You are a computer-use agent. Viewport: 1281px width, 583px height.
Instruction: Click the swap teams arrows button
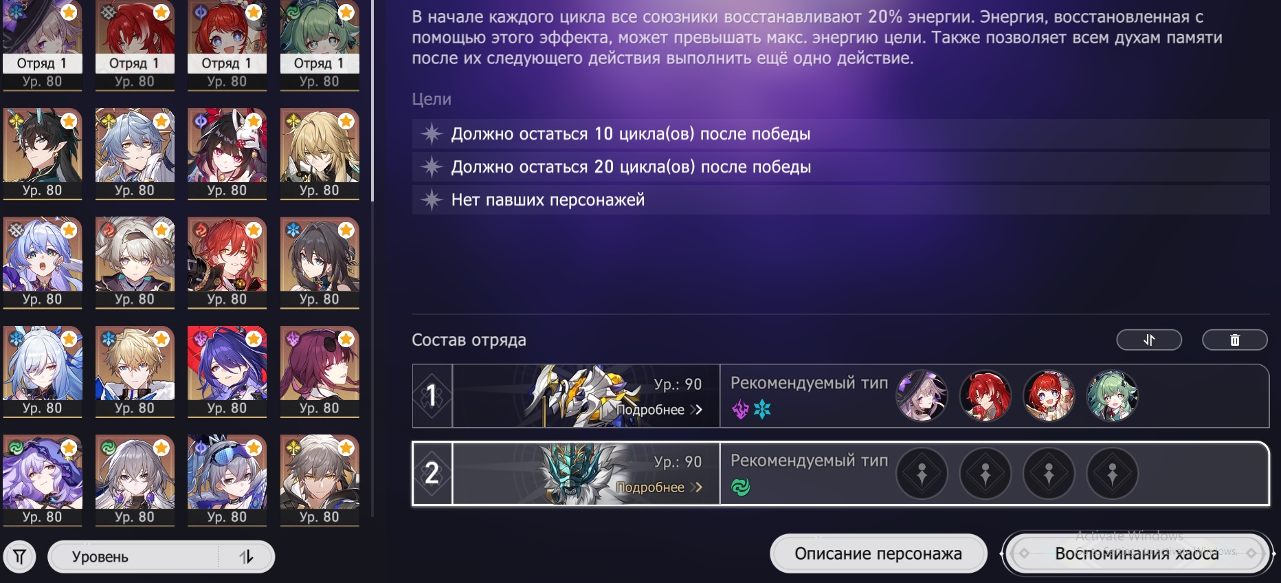[x=1149, y=340]
